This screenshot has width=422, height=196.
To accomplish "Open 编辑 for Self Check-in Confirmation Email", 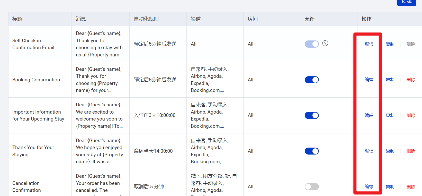I will click(x=369, y=44).
